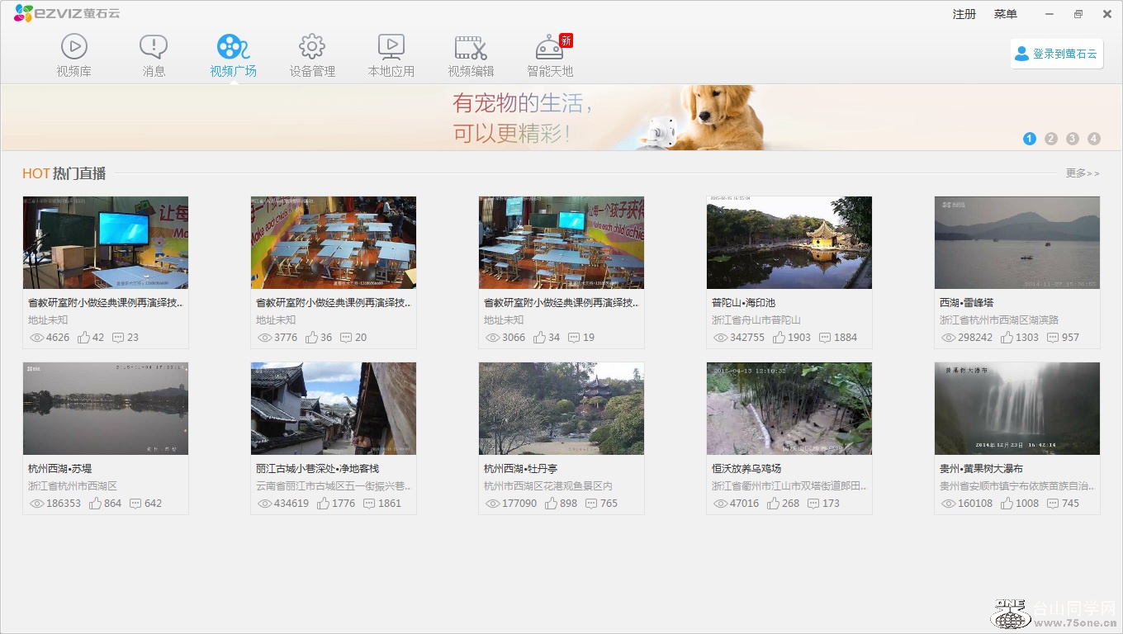
Task: Click 注册 register in title bar
Action: [x=964, y=14]
